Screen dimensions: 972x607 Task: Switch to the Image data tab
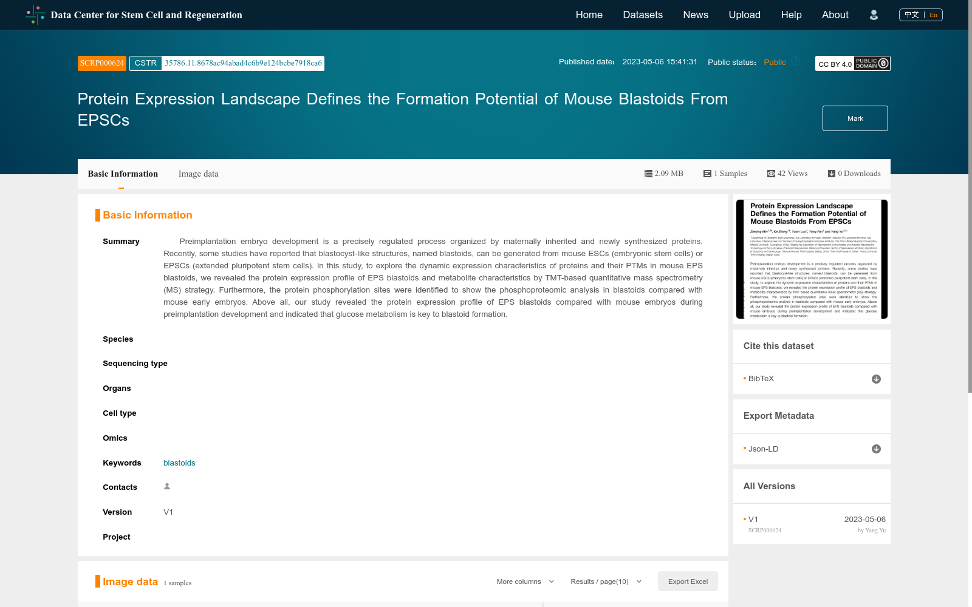coord(198,174)
